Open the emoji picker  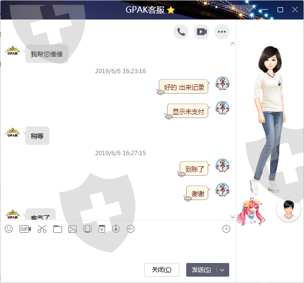(x=9, y=229)
